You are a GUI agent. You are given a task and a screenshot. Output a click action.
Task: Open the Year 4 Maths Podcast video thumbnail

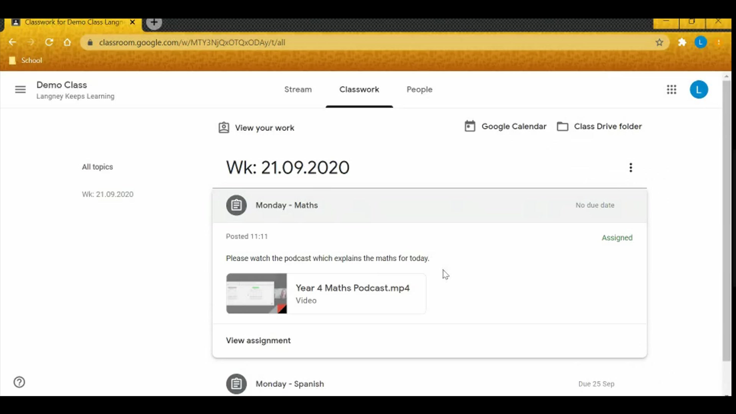click(256, 293)
